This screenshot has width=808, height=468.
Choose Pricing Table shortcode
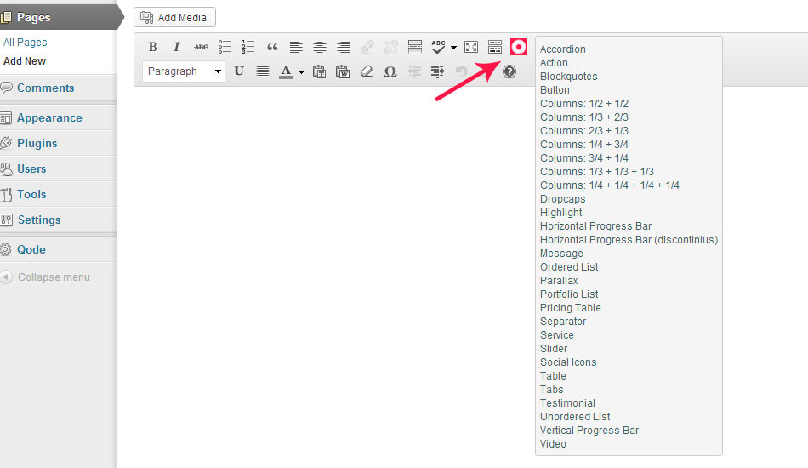tap(570, 308)
